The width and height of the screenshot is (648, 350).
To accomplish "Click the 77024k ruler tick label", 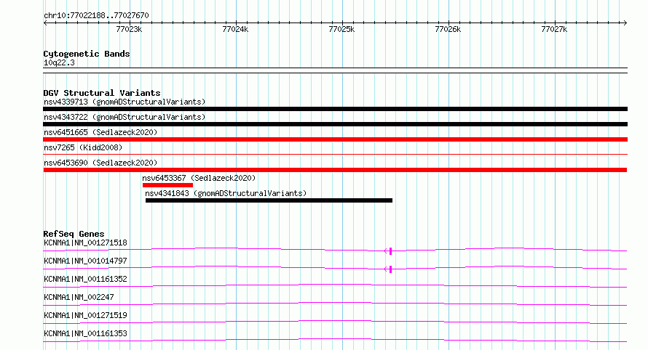I will click(235, 29).
